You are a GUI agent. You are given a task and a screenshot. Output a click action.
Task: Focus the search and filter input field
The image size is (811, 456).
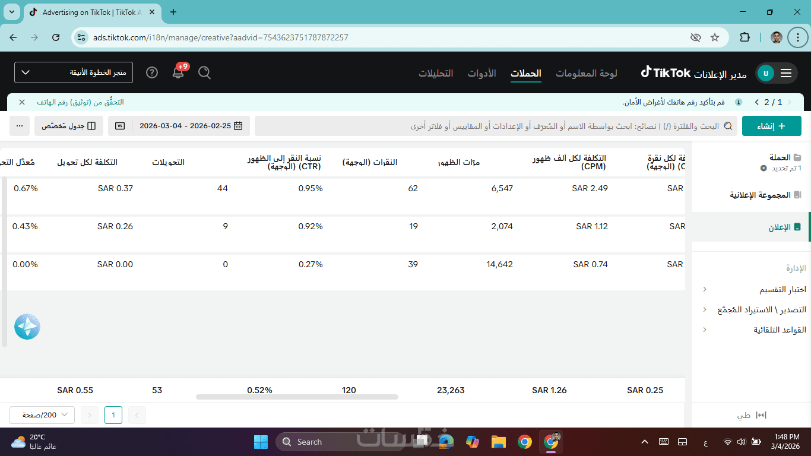(x=496, y=126)
